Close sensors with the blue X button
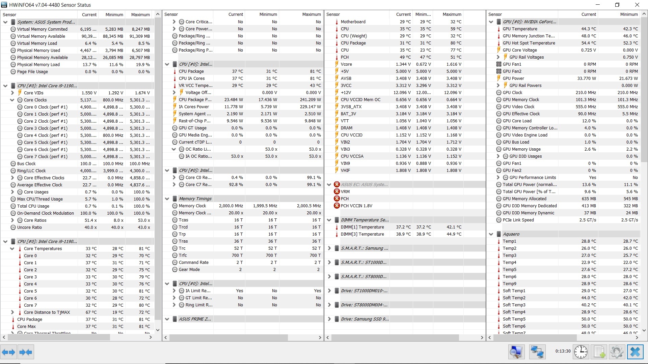Image resolution: width=648 pixels, height=364 pixels. 635,352
